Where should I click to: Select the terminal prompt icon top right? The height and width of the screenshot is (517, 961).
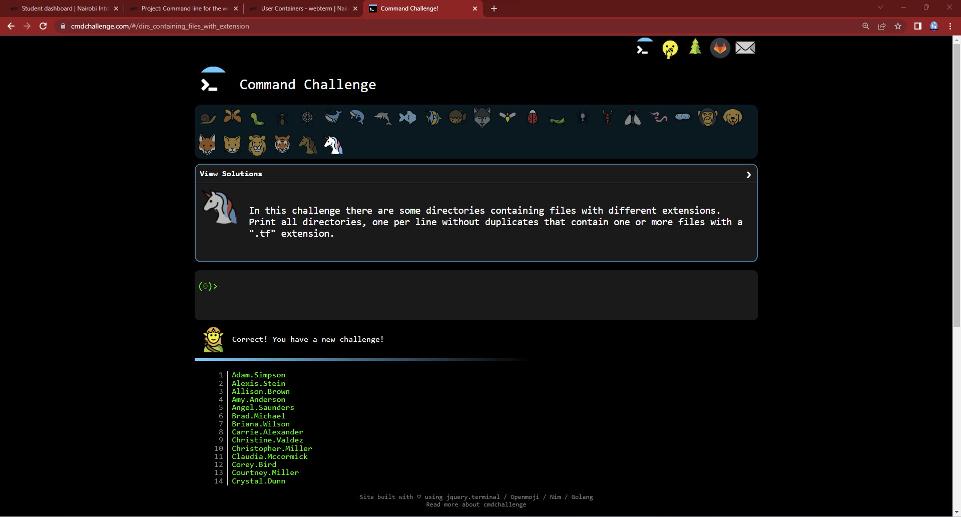644,48
